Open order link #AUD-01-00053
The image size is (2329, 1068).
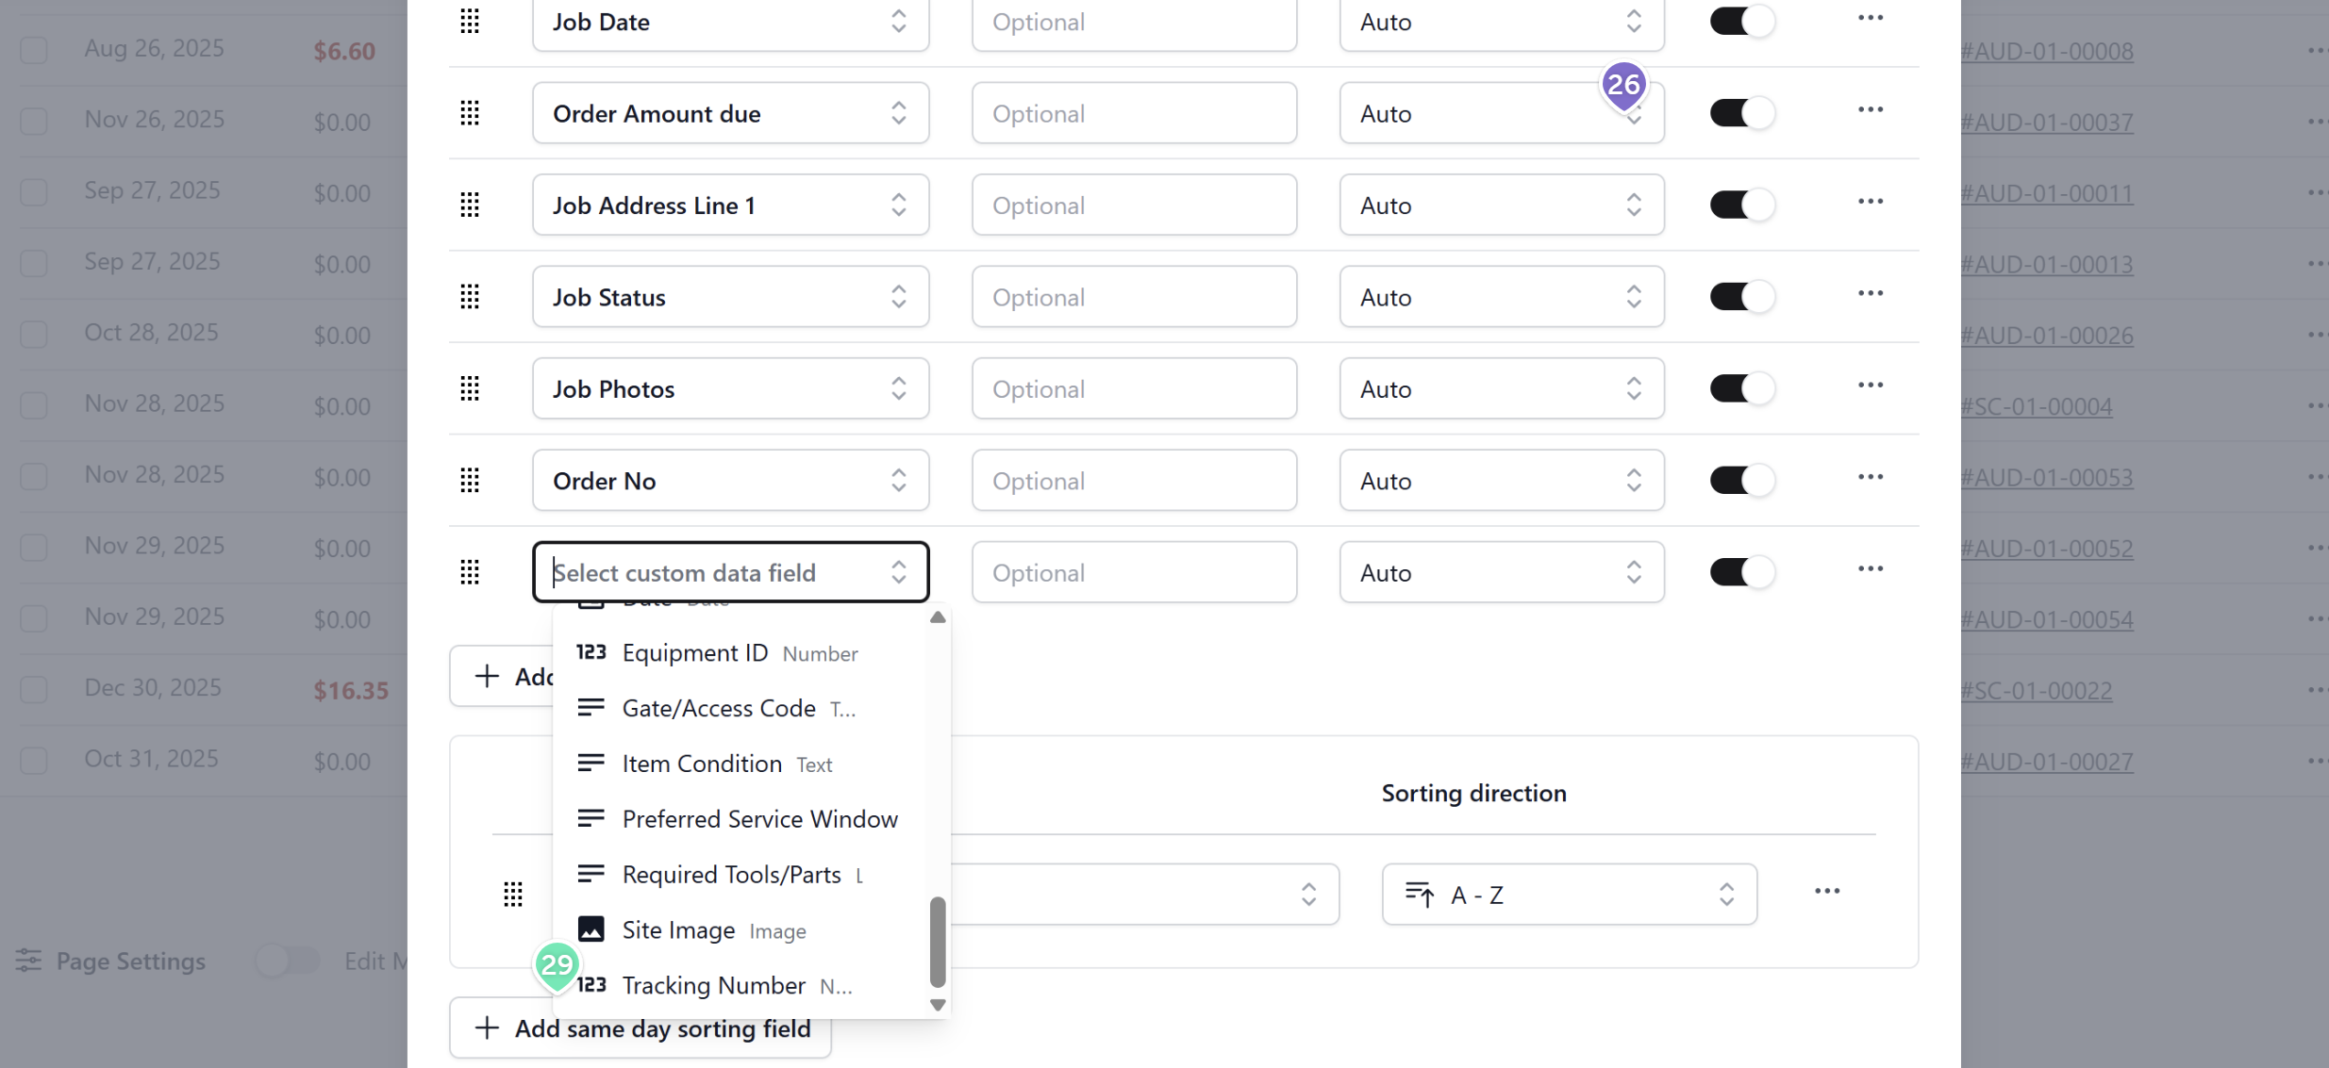[x=2046, y=478]
